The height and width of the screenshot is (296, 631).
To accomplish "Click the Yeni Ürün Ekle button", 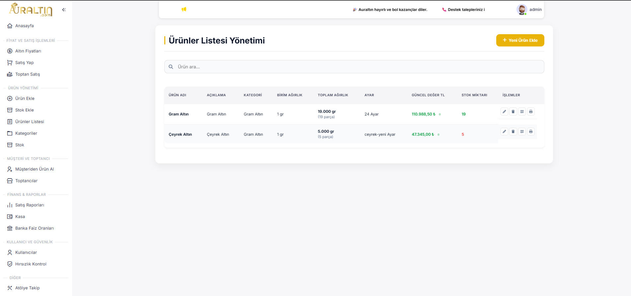I will (520, 40).
